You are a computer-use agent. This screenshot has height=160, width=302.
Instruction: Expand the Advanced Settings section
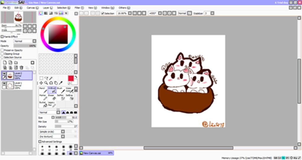[x=40, y=141]
